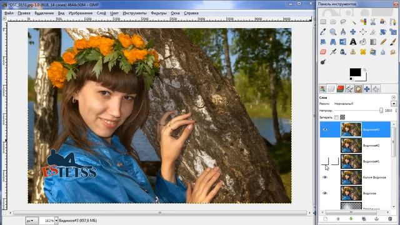Screen dimensions: 400x225
Task: Lower the selected layer
Action: tap(351, 219)
